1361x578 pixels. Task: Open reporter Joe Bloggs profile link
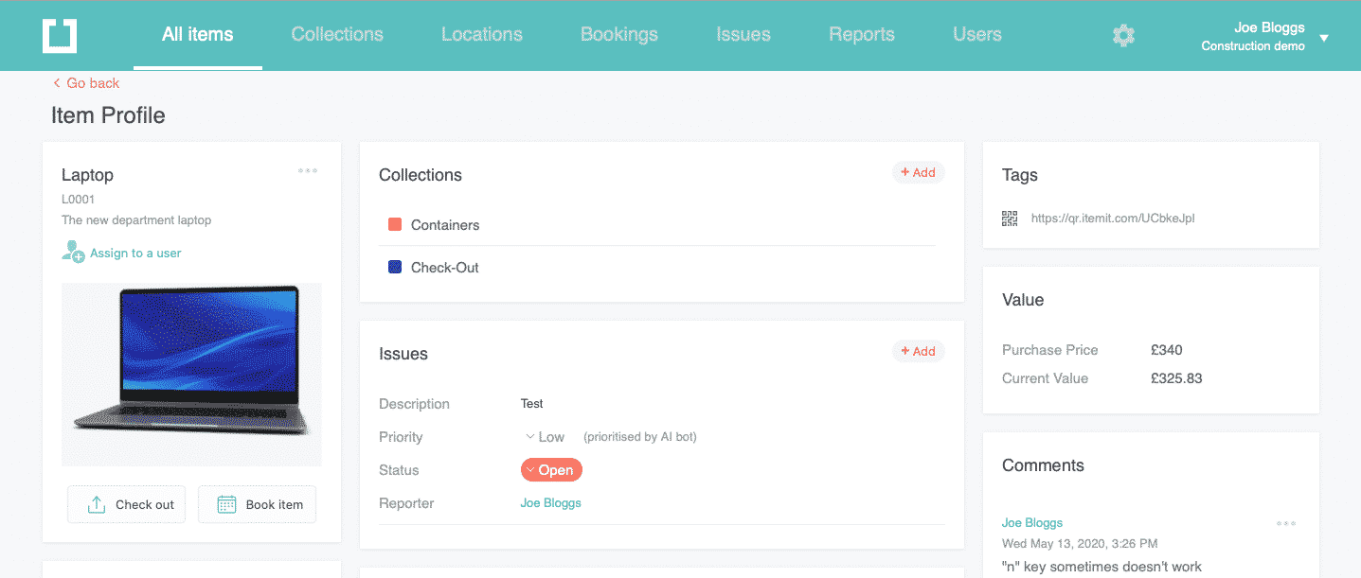(x=550, y=502)
